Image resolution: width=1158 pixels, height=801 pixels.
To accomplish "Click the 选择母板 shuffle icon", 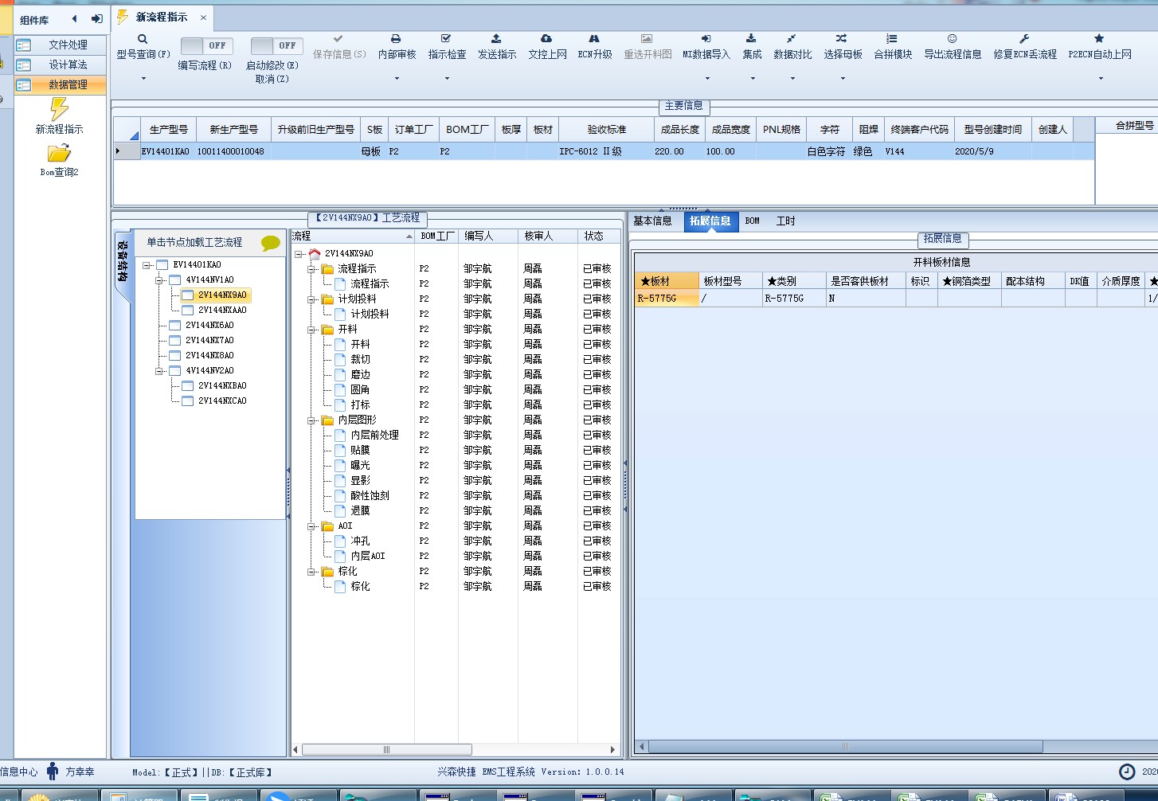I will [841, 38].
